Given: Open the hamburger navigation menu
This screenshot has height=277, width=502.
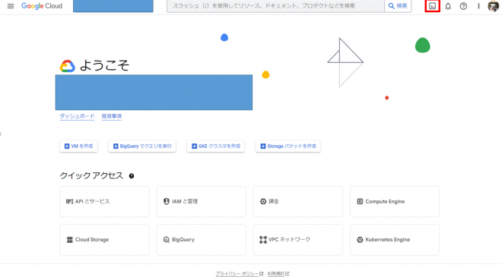Looking at the screenshot, I should 11,6.
